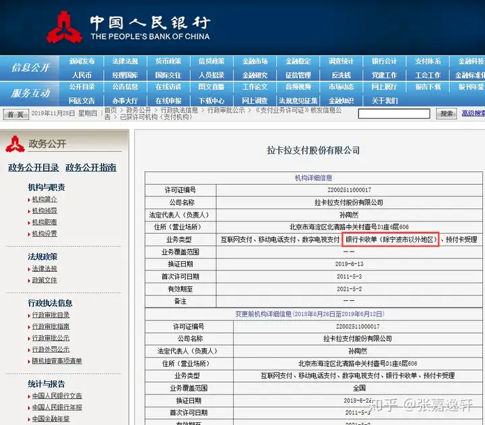Open 网上展厅 navigation item
Image resolution: width=485 pixels, height=425 pixels.
[385, 87]
